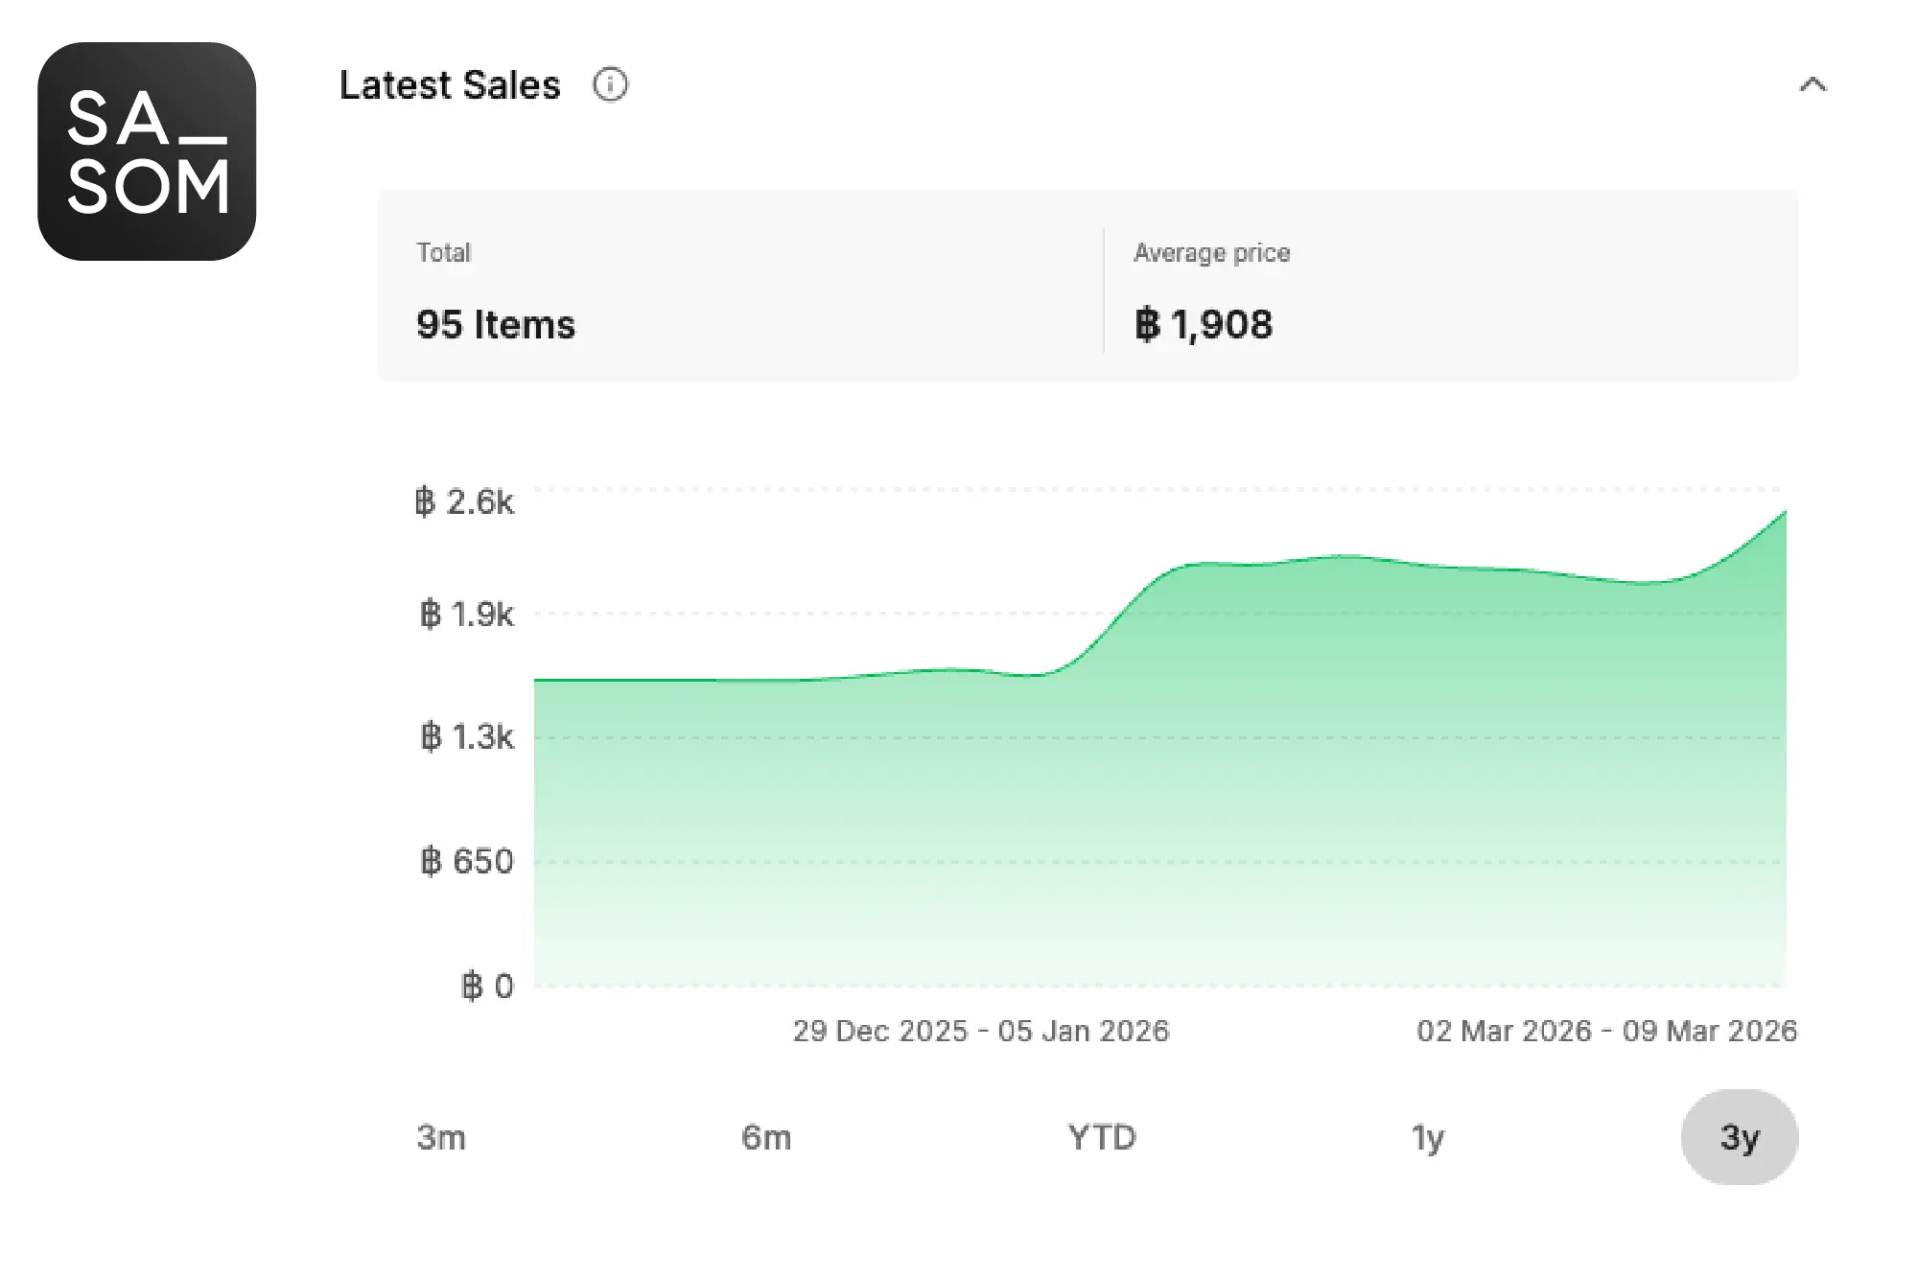The height and width of the screenshot is (1279, 1918).
Task: Click the ฿ 650 axis label
Action: (467, 861)
